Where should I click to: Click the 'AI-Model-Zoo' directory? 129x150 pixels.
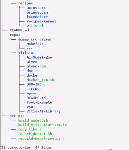(39, 57)
